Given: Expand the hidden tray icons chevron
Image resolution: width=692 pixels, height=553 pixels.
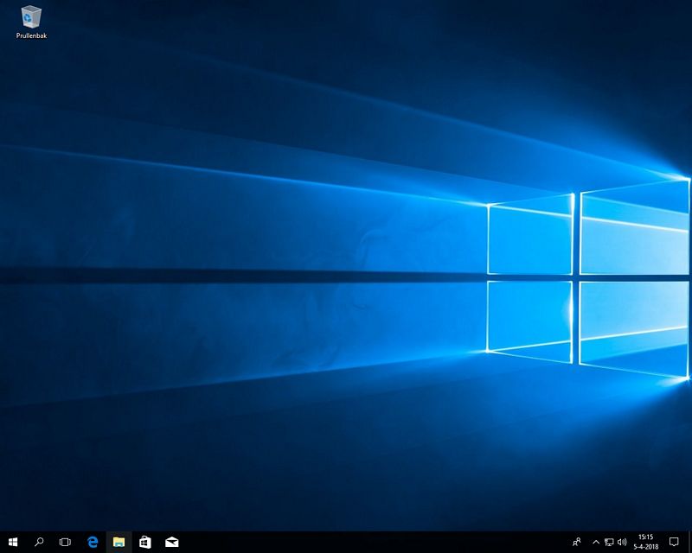Looking at the screenshot, I should [595, 542].
